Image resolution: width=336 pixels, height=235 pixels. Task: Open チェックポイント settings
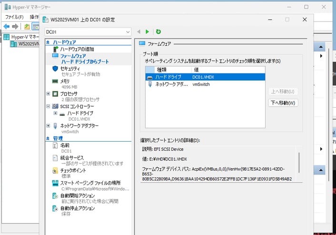pyautogui.click(x=73, y=170)
